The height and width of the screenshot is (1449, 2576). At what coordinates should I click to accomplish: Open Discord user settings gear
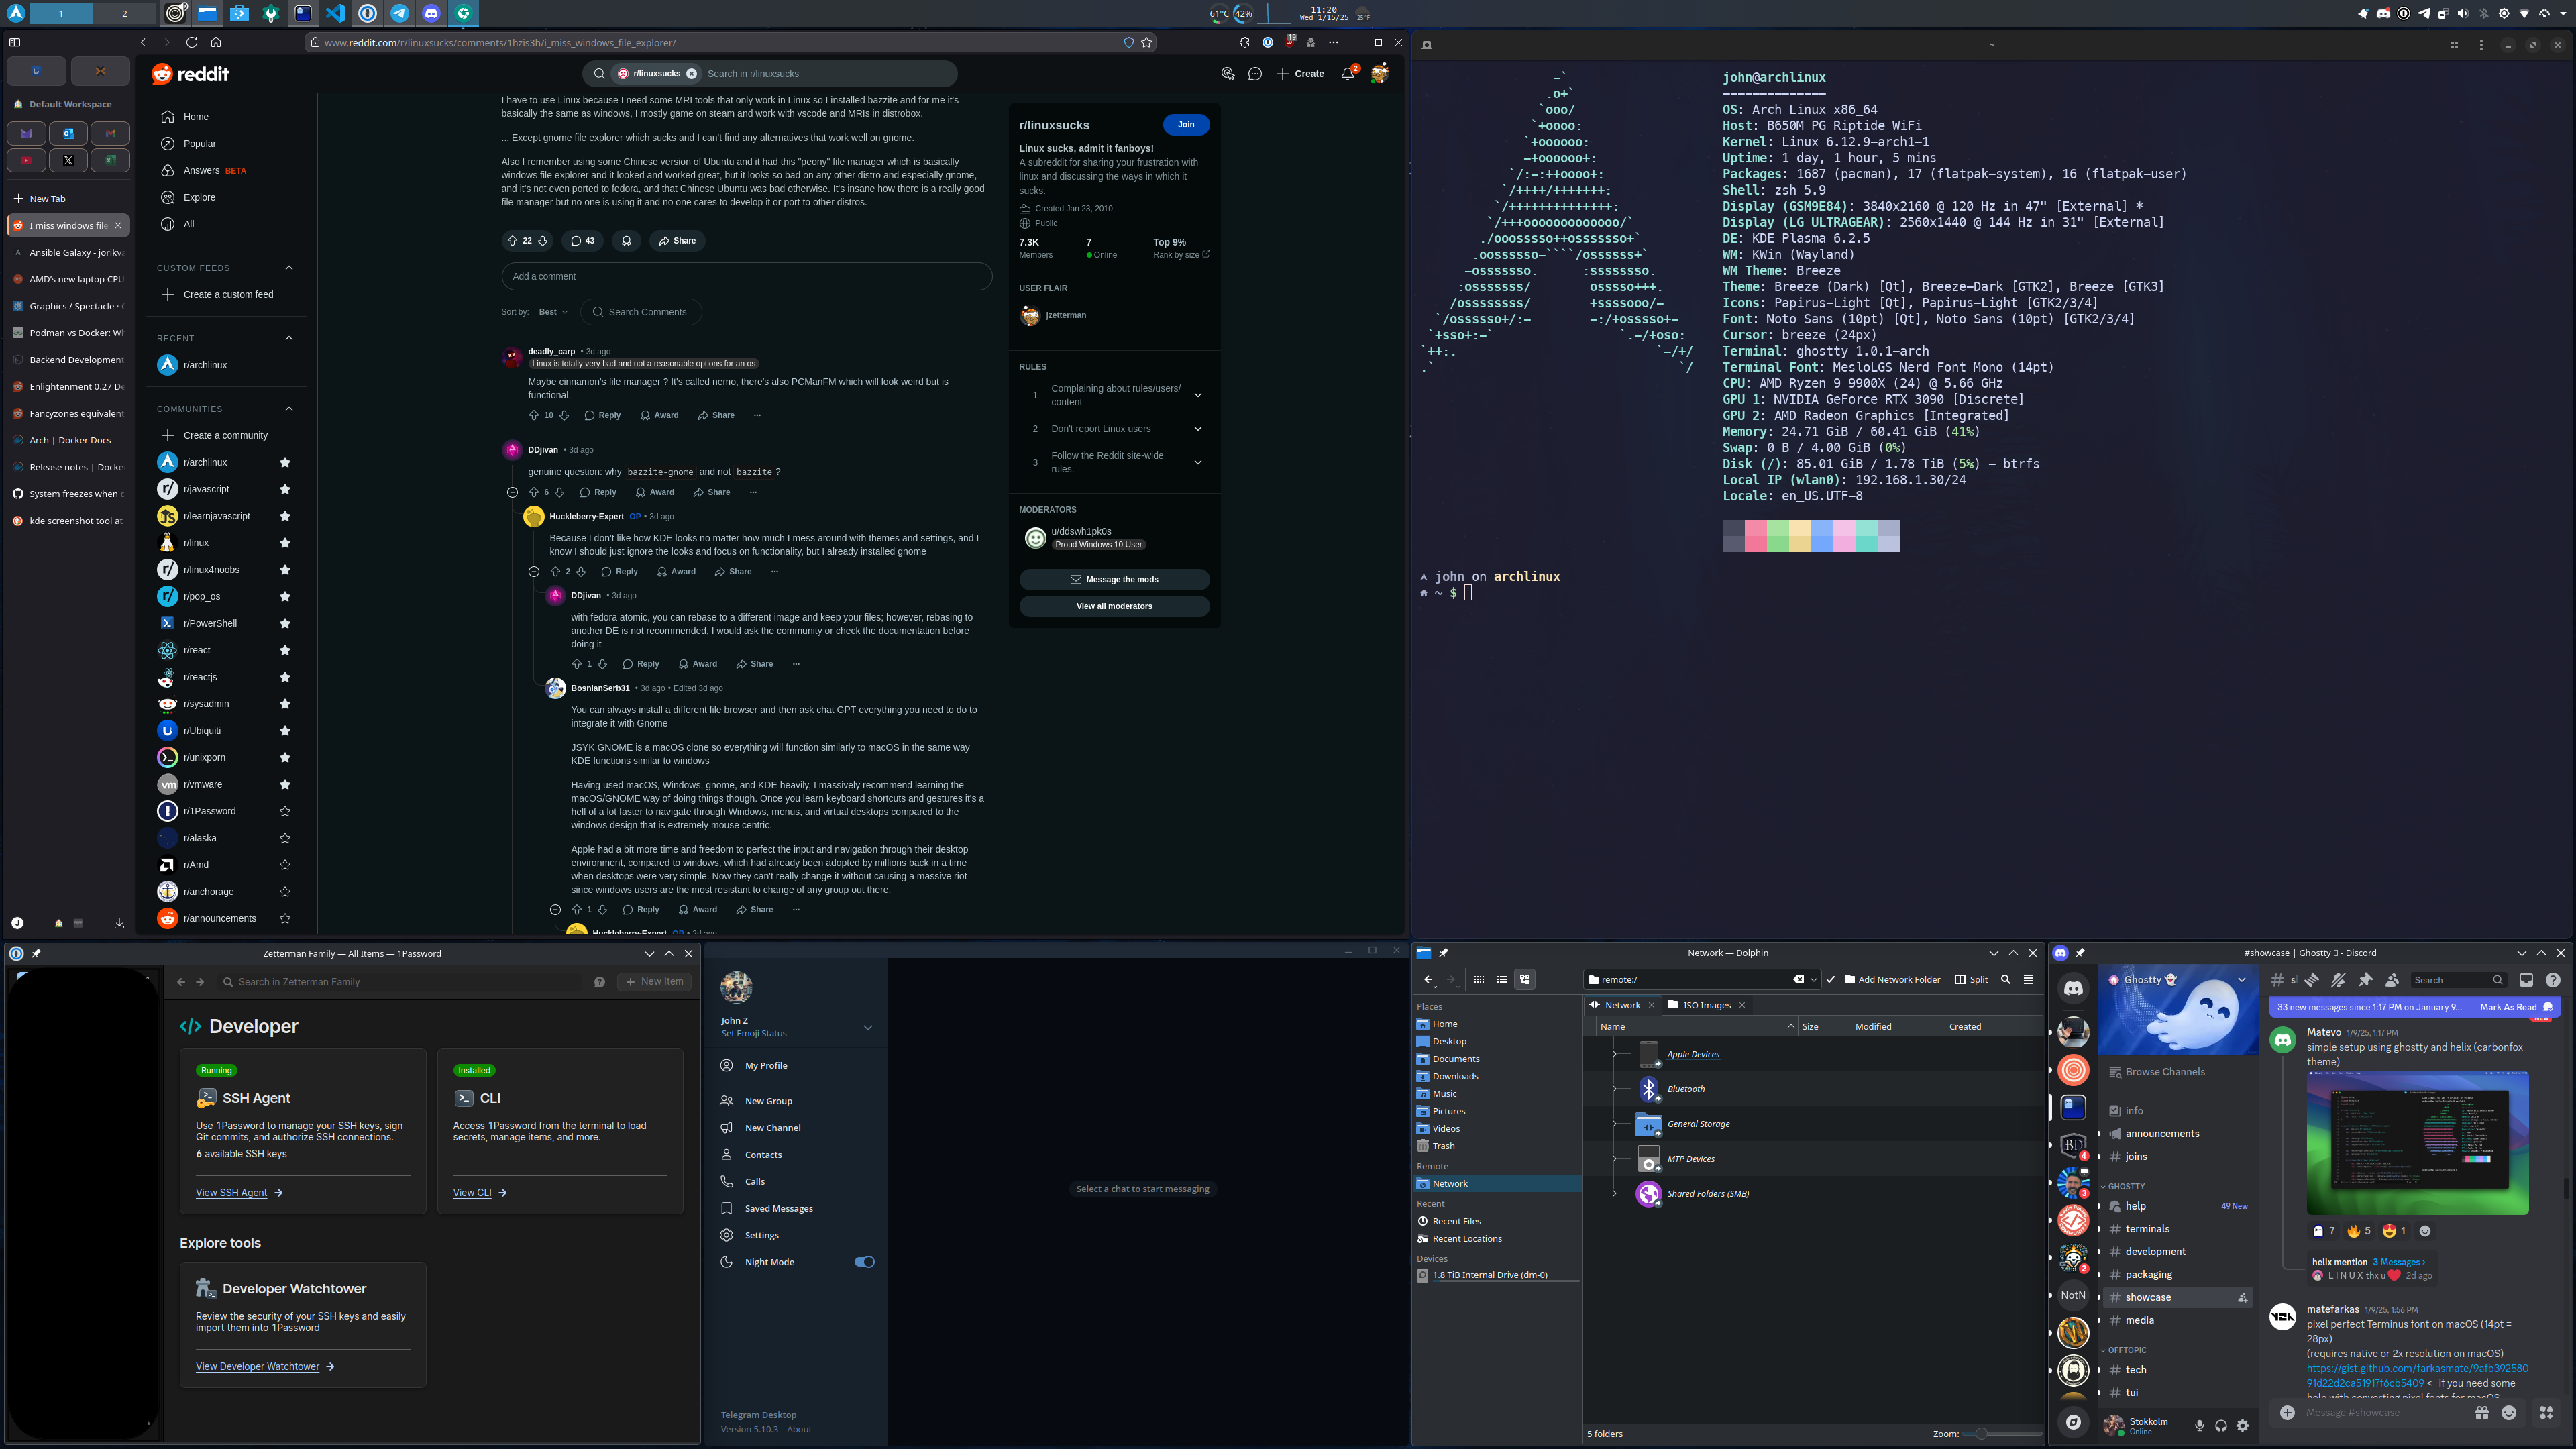2242,1425
